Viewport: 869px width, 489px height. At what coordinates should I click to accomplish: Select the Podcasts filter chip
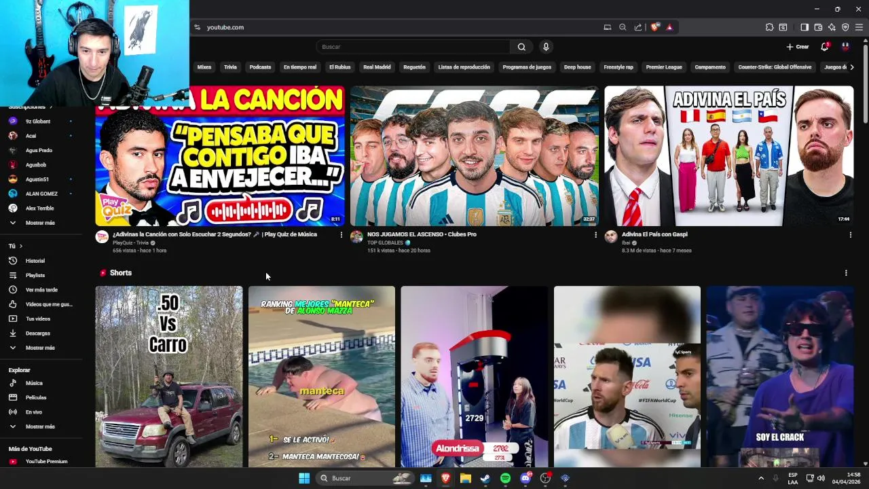coord(260,67)
